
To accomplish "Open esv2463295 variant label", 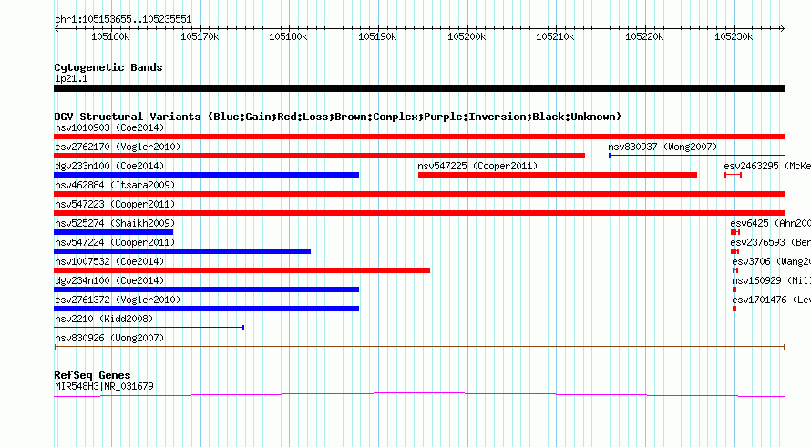I will pyautogui.click(x=767, y=166).
